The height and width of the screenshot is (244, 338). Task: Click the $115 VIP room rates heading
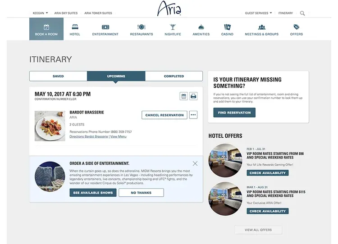pos(276,194)
